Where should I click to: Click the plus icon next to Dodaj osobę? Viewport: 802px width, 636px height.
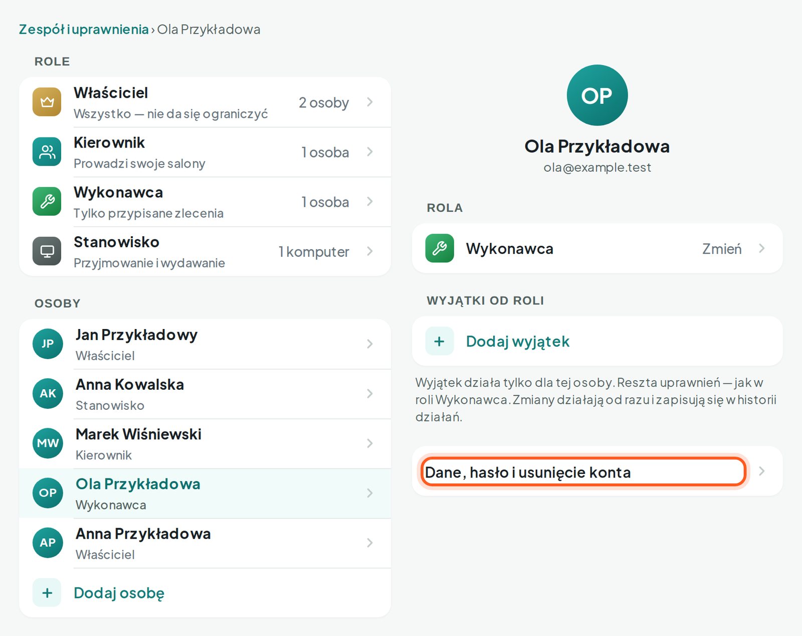coord(47,592)
